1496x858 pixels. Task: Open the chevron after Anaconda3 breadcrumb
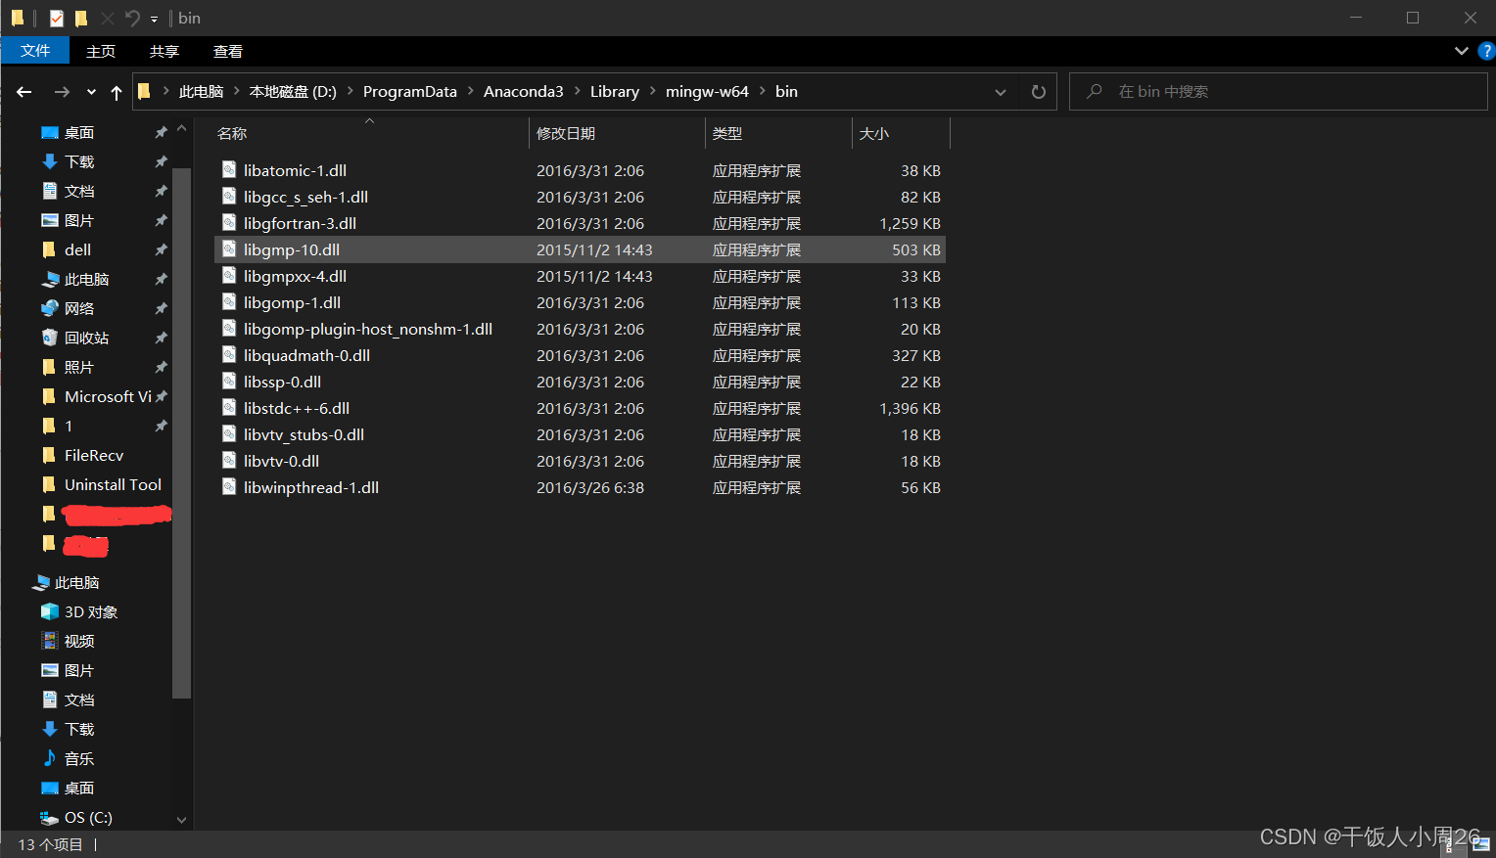(x=578, y=91)
